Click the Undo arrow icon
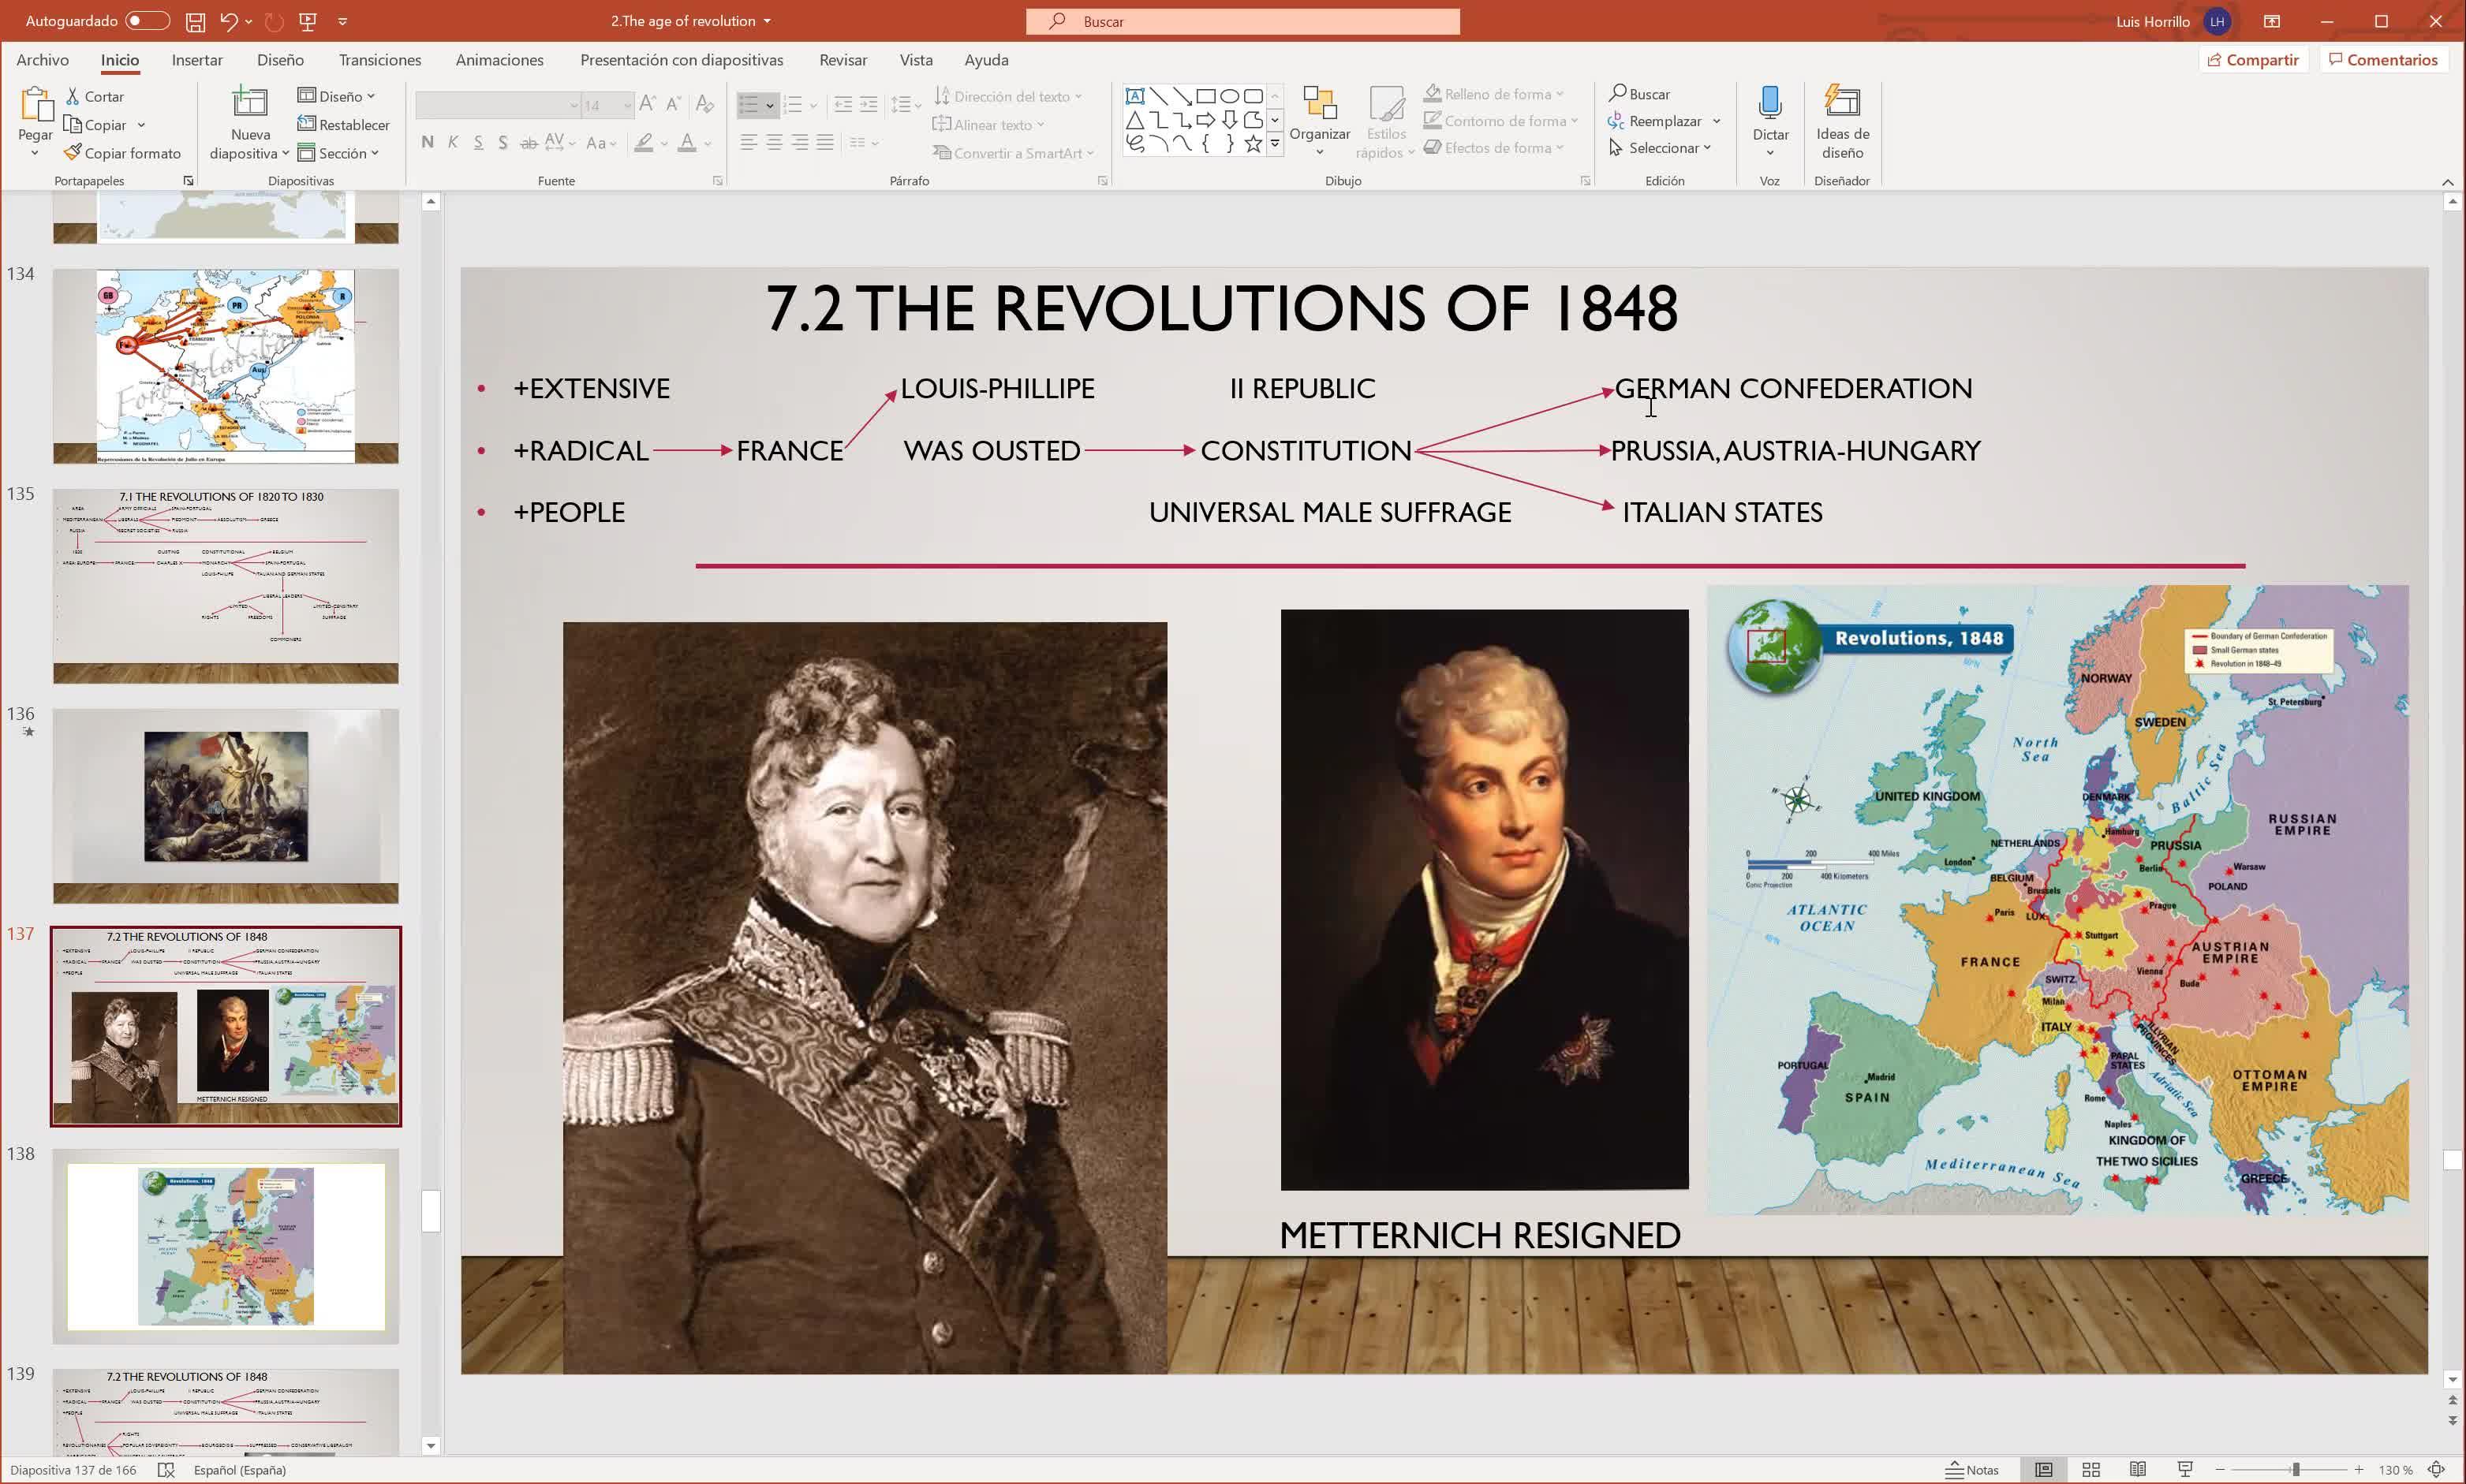Viewport: 2466px width, 1484px height. click(x=229, y=21)
